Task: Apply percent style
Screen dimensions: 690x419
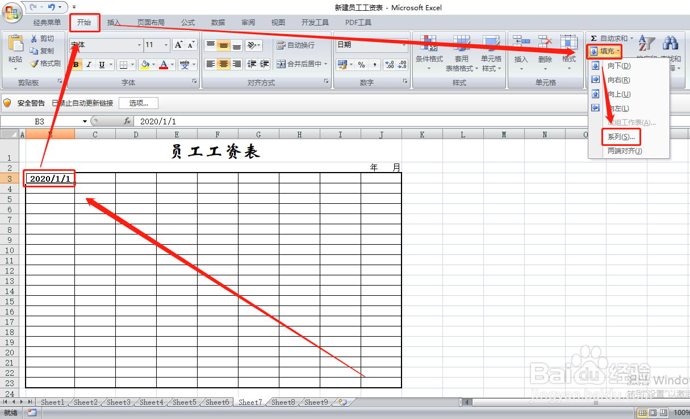Action: tap(361, 65)
